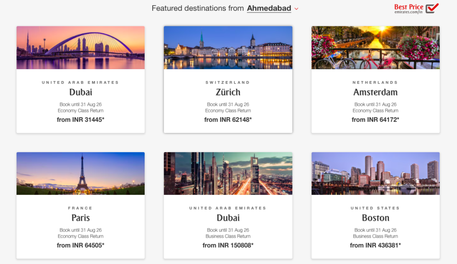This screenshot has height=264, width=457.
Task: Click the Best Price checkmark icon
Action: 432,8
